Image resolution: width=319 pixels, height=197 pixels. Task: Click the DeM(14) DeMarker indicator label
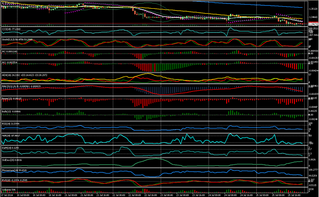pyautogui.click(x=10, y=148)
